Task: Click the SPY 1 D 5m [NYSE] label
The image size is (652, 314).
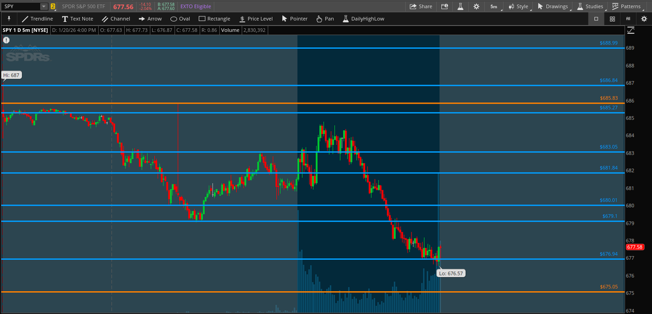Action: pyautogui.click(x=25, y=30)
